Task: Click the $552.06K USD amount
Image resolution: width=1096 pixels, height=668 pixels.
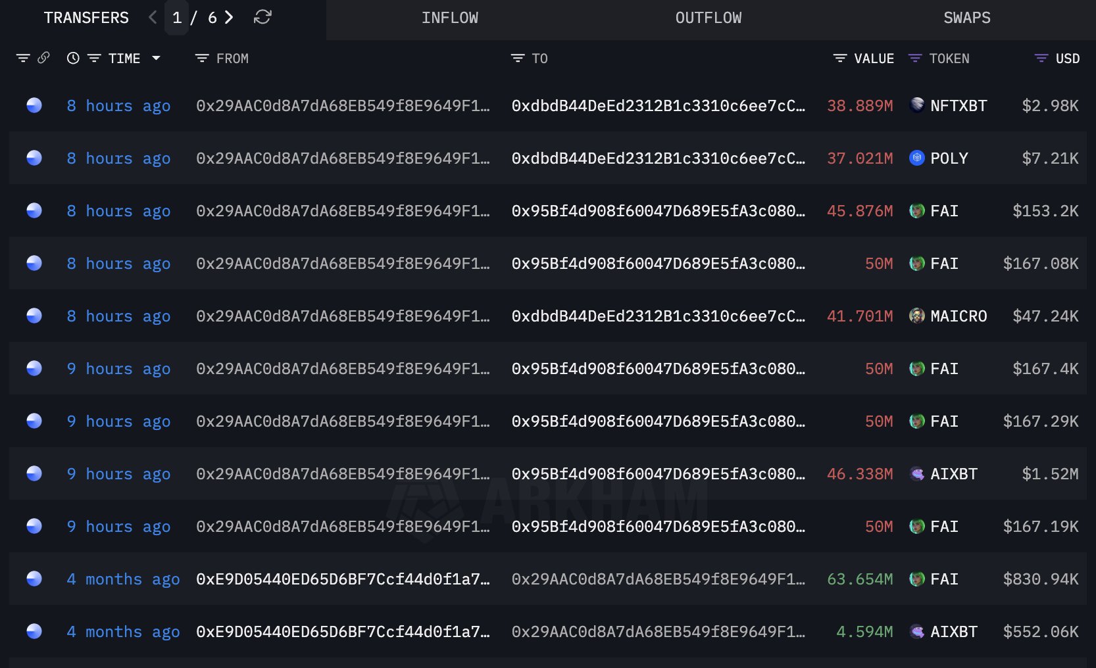Action: pyautogui.click(x=1041, y=632)
